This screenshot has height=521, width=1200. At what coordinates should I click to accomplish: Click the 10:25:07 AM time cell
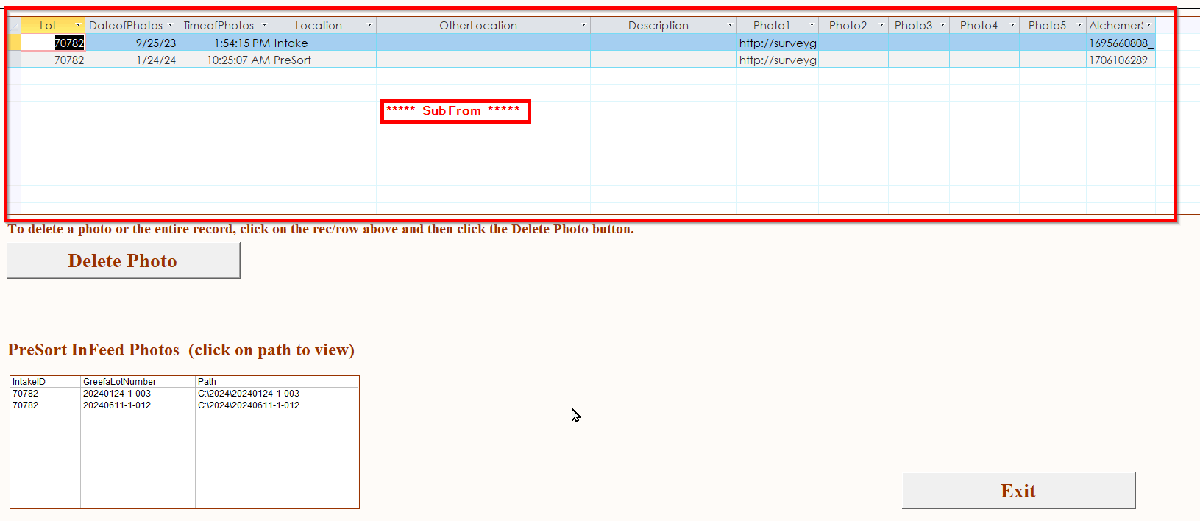click(x=224, y=60)
